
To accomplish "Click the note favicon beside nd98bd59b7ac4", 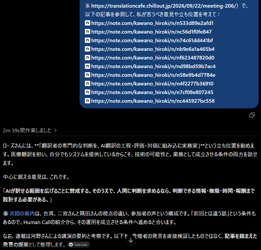I will point(88,66).
